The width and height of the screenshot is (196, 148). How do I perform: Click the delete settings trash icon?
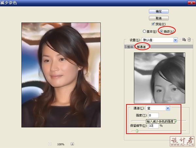(x=188, y=40)
